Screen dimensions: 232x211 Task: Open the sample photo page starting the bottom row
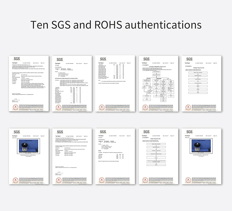pyautogui.click(x=29, y=156)
